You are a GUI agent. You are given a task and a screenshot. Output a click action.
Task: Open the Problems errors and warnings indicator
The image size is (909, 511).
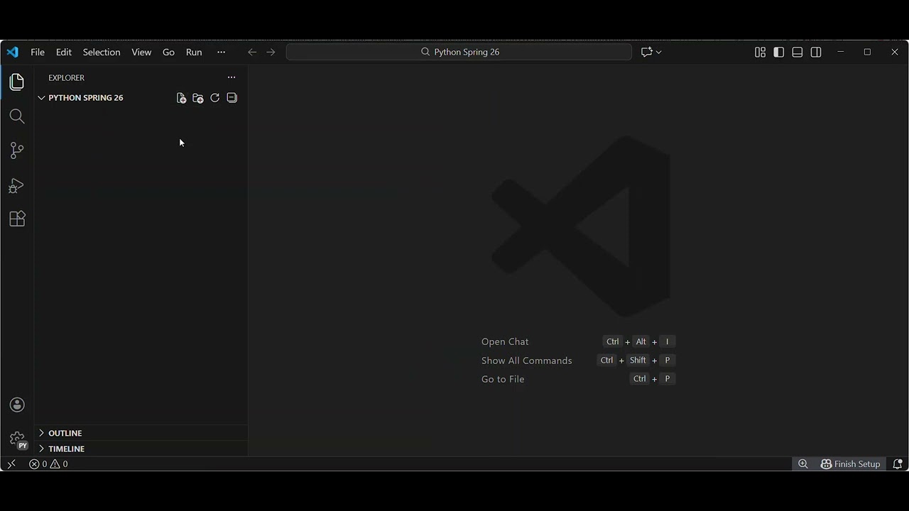pyautogui.click(x=48, y=464)
